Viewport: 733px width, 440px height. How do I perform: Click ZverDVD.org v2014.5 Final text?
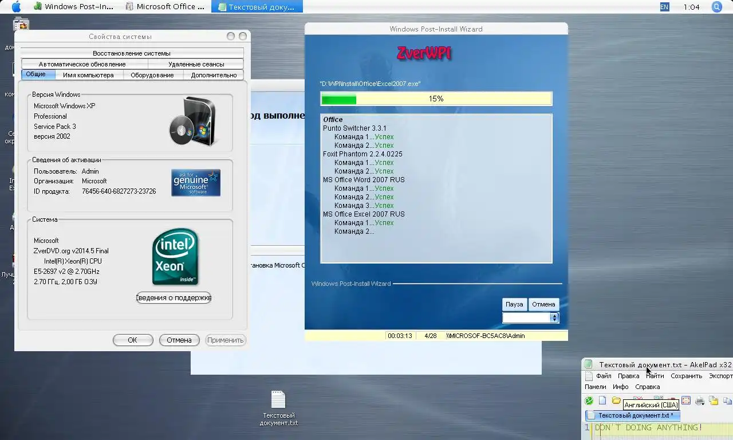71,251
